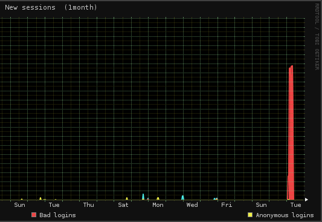Click the cyan spike before Wed
322x222 pixels.
[x=183, y=198]
